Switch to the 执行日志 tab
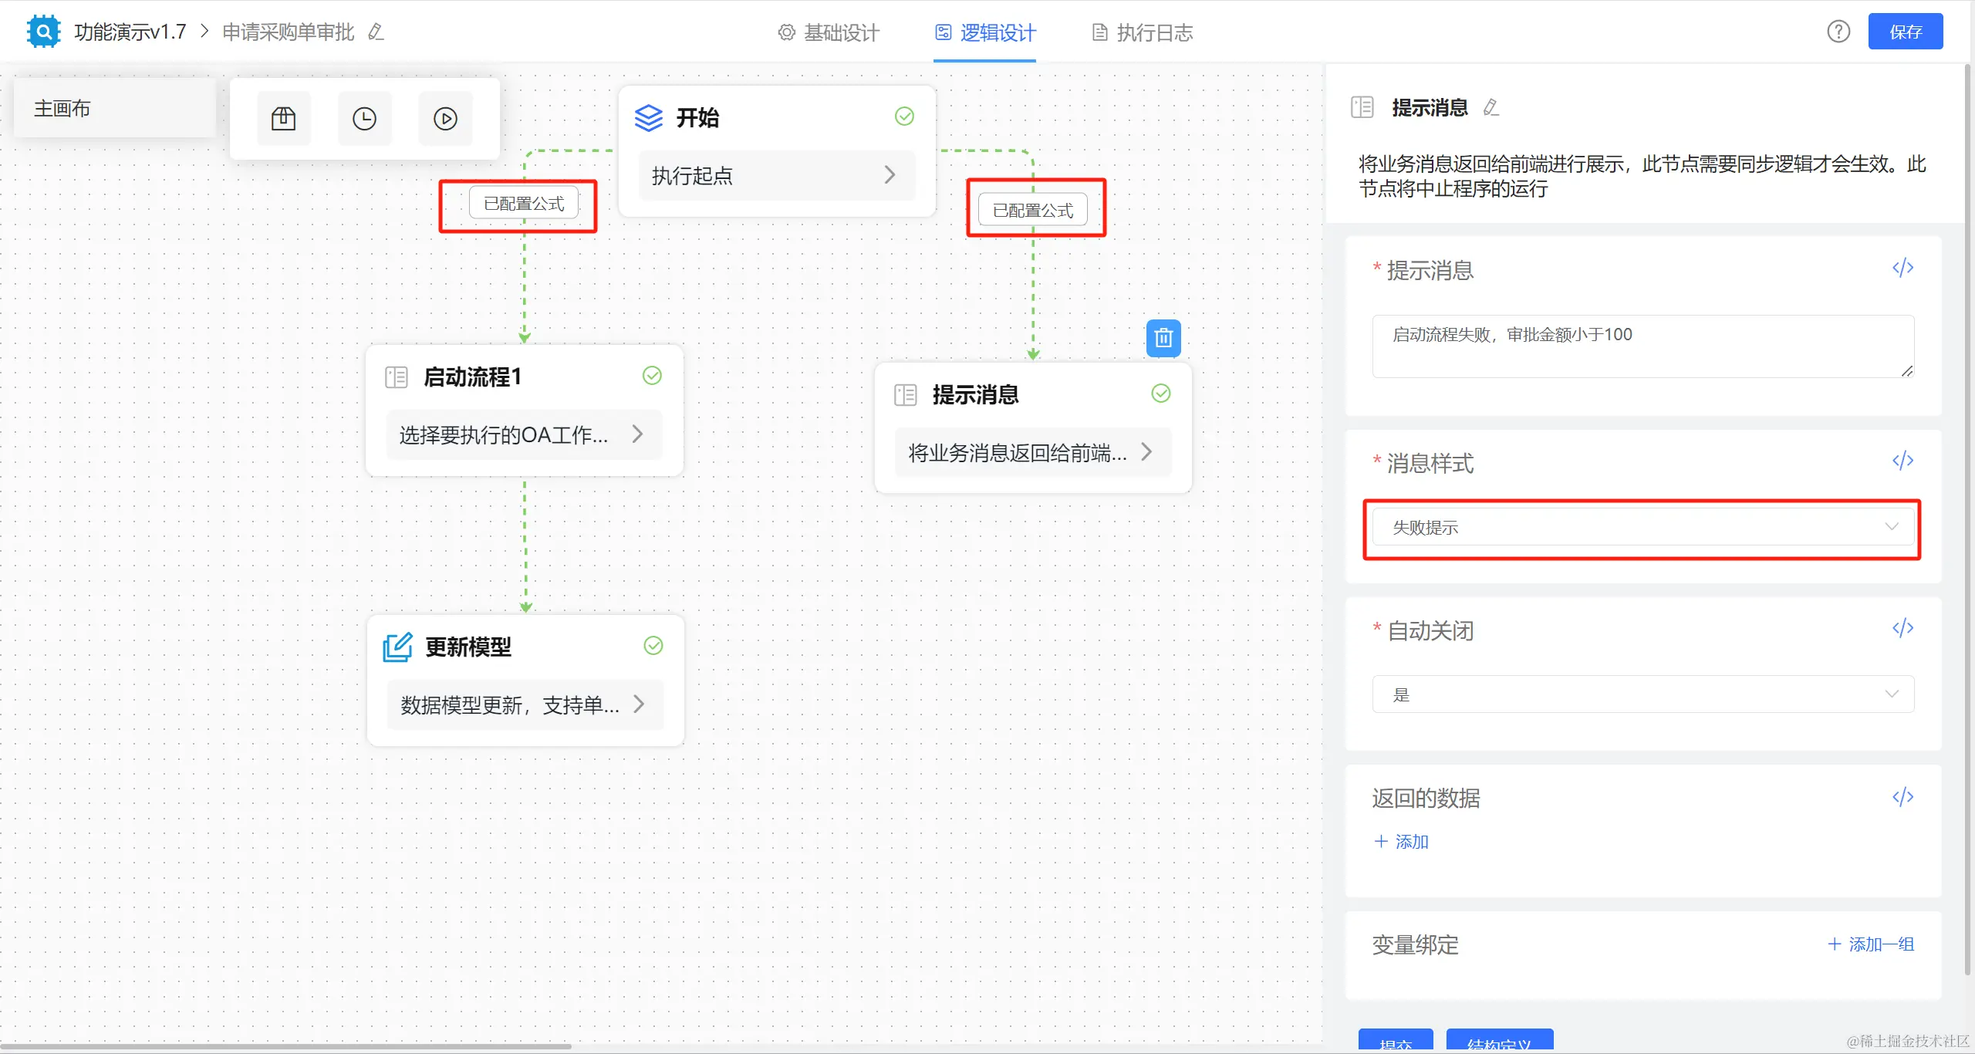Viewport: 1975px width, 1054px height. pos(1143,32)
